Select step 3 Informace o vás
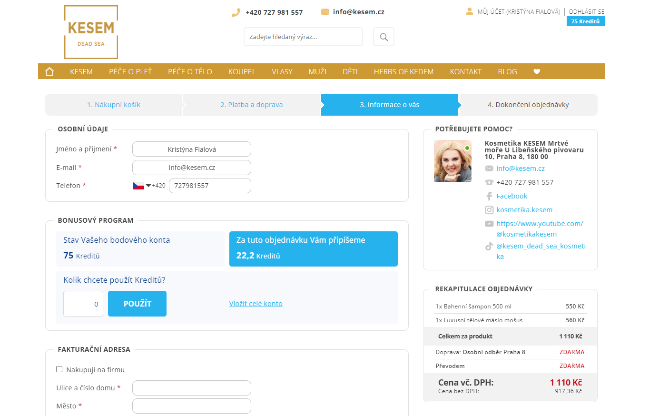Viewport: 649px width, 416px height. (390, 105)
